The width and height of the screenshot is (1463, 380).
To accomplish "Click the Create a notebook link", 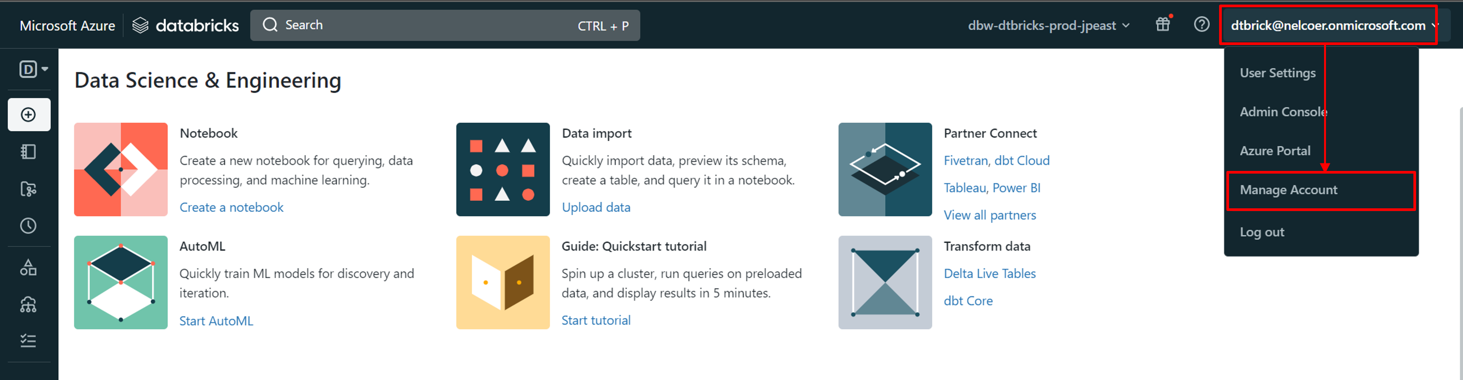I will tap(231, 207).
